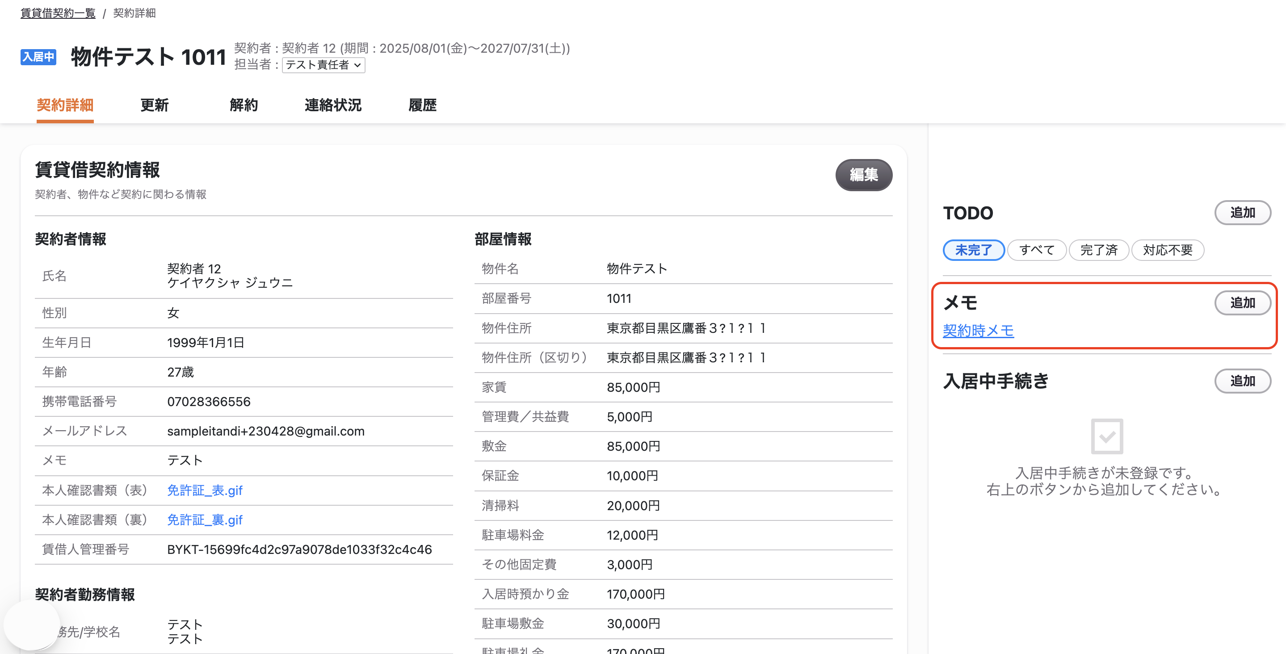Click the floating circular widget at bottom left
The width and height of the screenshot is (1286, 654).
tap(31, 625)
